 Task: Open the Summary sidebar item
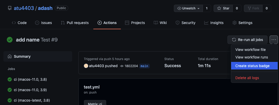tap(38, 56)
